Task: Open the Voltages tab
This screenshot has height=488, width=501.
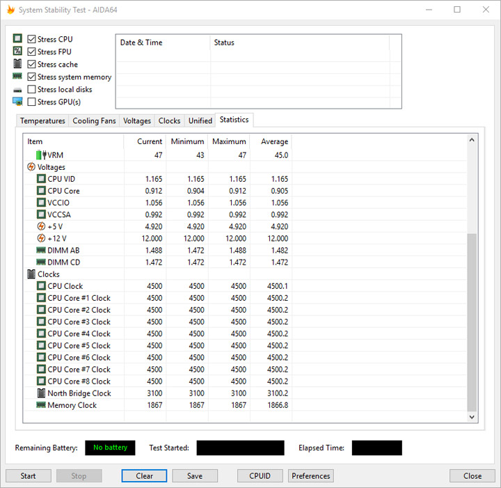Action: tap(137, 121)
